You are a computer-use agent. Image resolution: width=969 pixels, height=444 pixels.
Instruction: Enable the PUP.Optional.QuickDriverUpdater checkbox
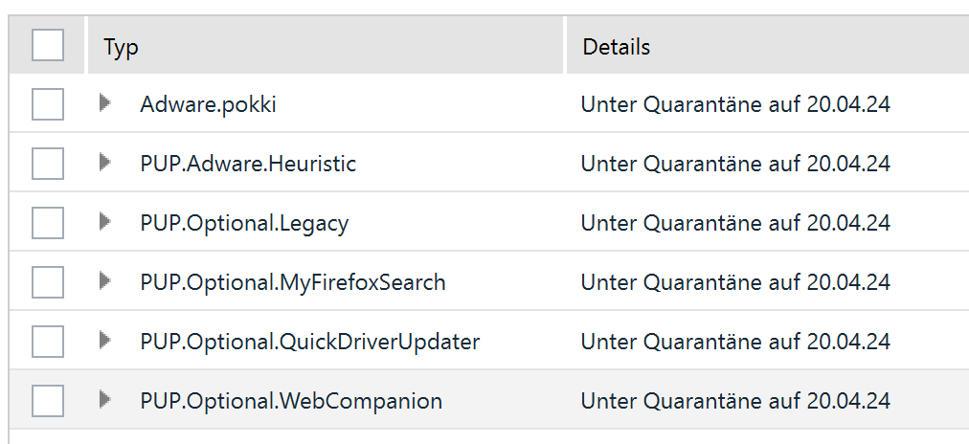(x=48, y=342)
